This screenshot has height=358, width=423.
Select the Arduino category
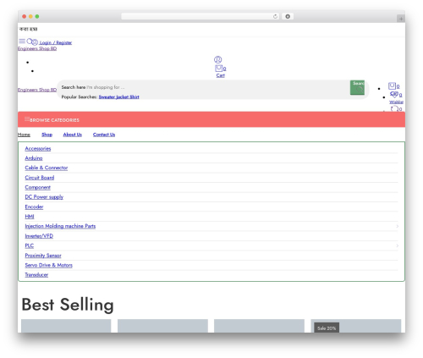[34, 158]
